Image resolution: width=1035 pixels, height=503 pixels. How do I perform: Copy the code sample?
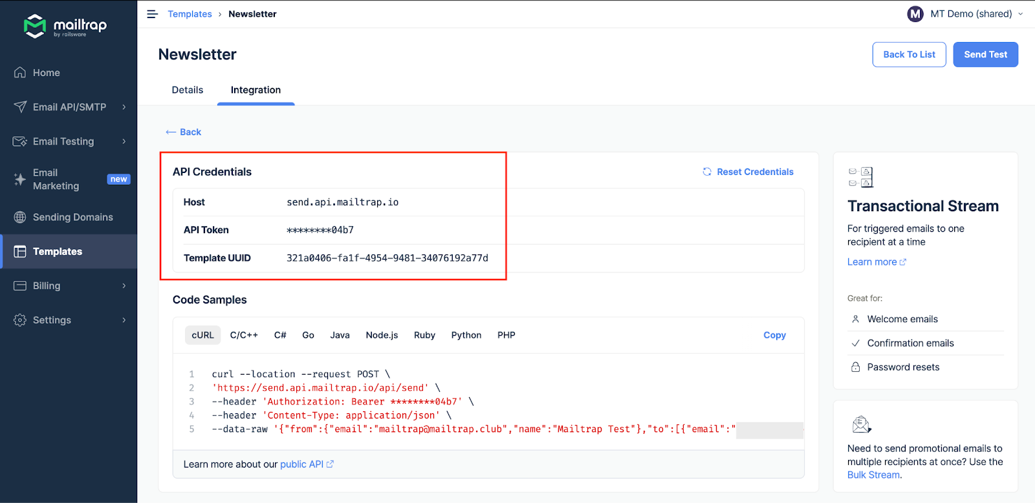click(774, 335)
